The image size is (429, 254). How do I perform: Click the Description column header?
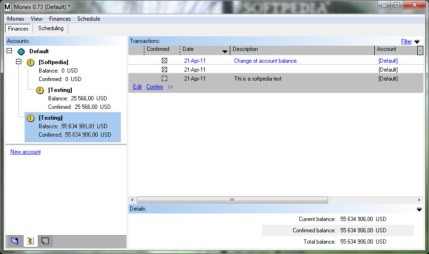pos(302,50)
